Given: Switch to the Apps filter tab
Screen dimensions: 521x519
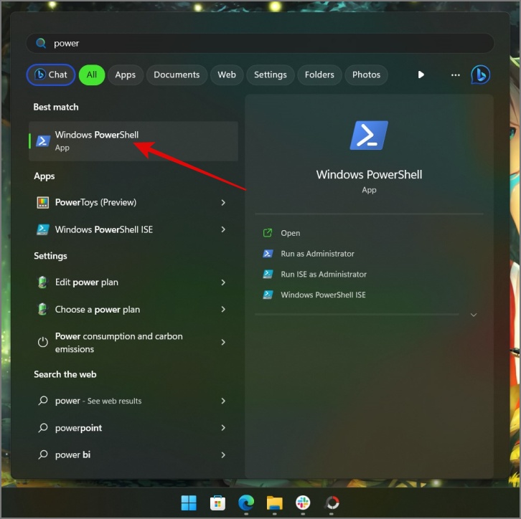Looking at the screenshot, I should coord(126,75).
